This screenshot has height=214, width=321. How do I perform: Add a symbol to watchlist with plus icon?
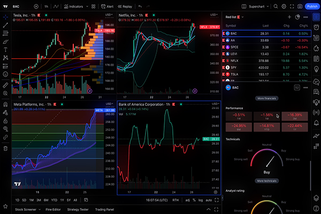tap(290, 17)
